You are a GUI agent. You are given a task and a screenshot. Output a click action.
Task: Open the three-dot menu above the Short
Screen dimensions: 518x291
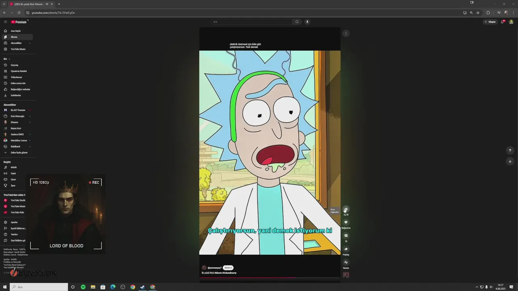pyautogui.click(x=346, y=34)
